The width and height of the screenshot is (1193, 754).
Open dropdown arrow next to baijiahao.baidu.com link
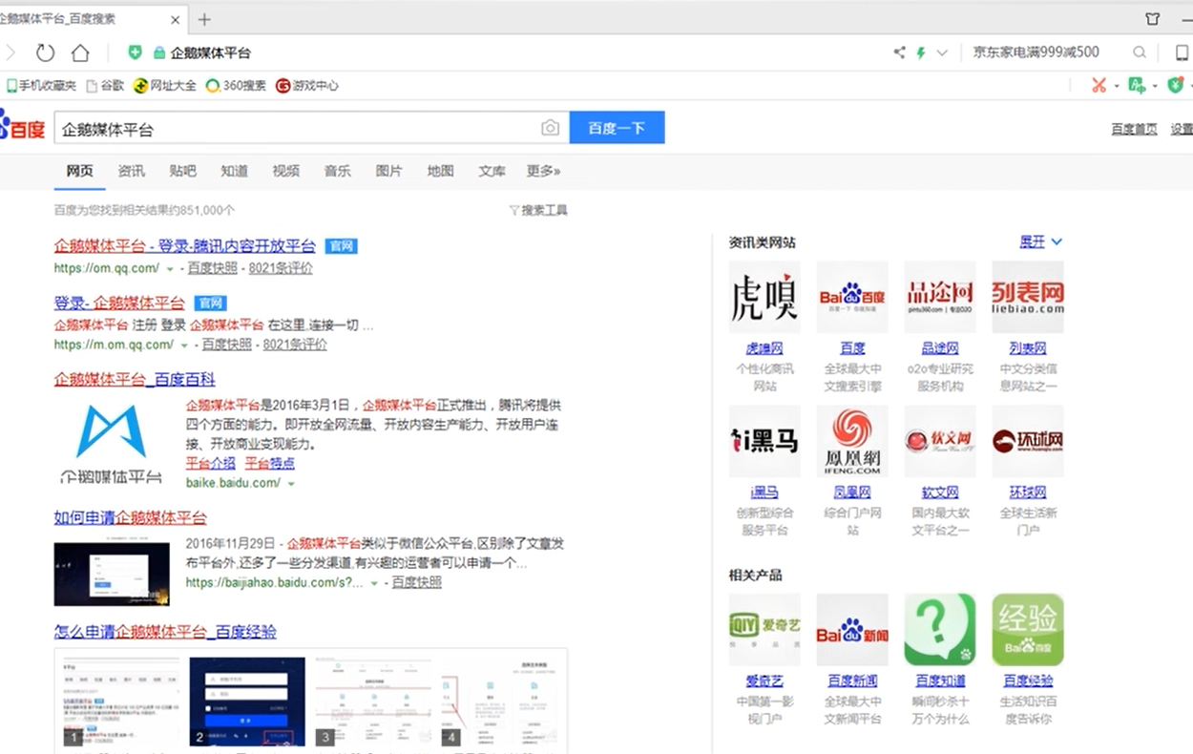click(x=374, y=583)
